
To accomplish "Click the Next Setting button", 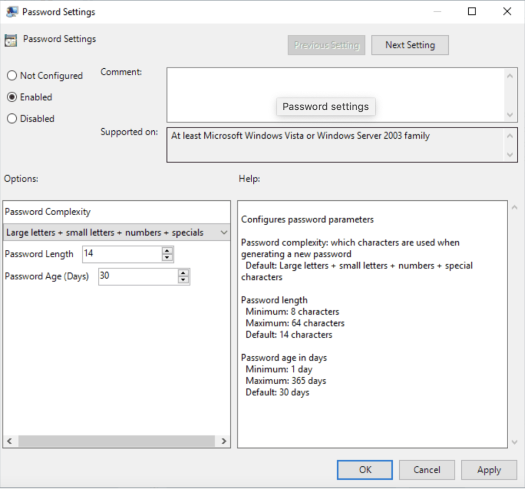I will [x=410, y=45].
